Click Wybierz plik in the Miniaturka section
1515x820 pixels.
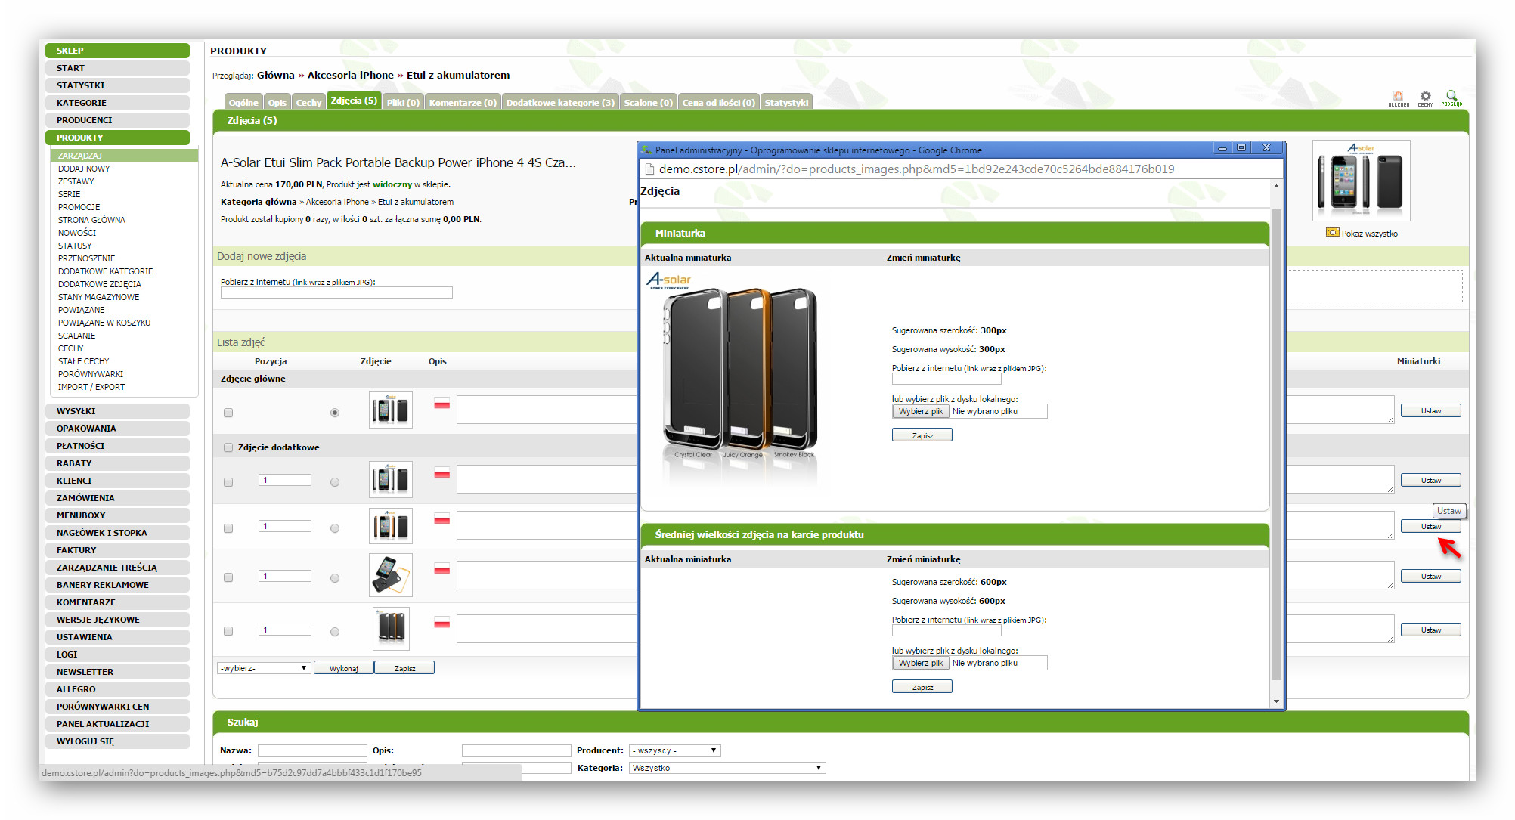[x=920, y=411]
